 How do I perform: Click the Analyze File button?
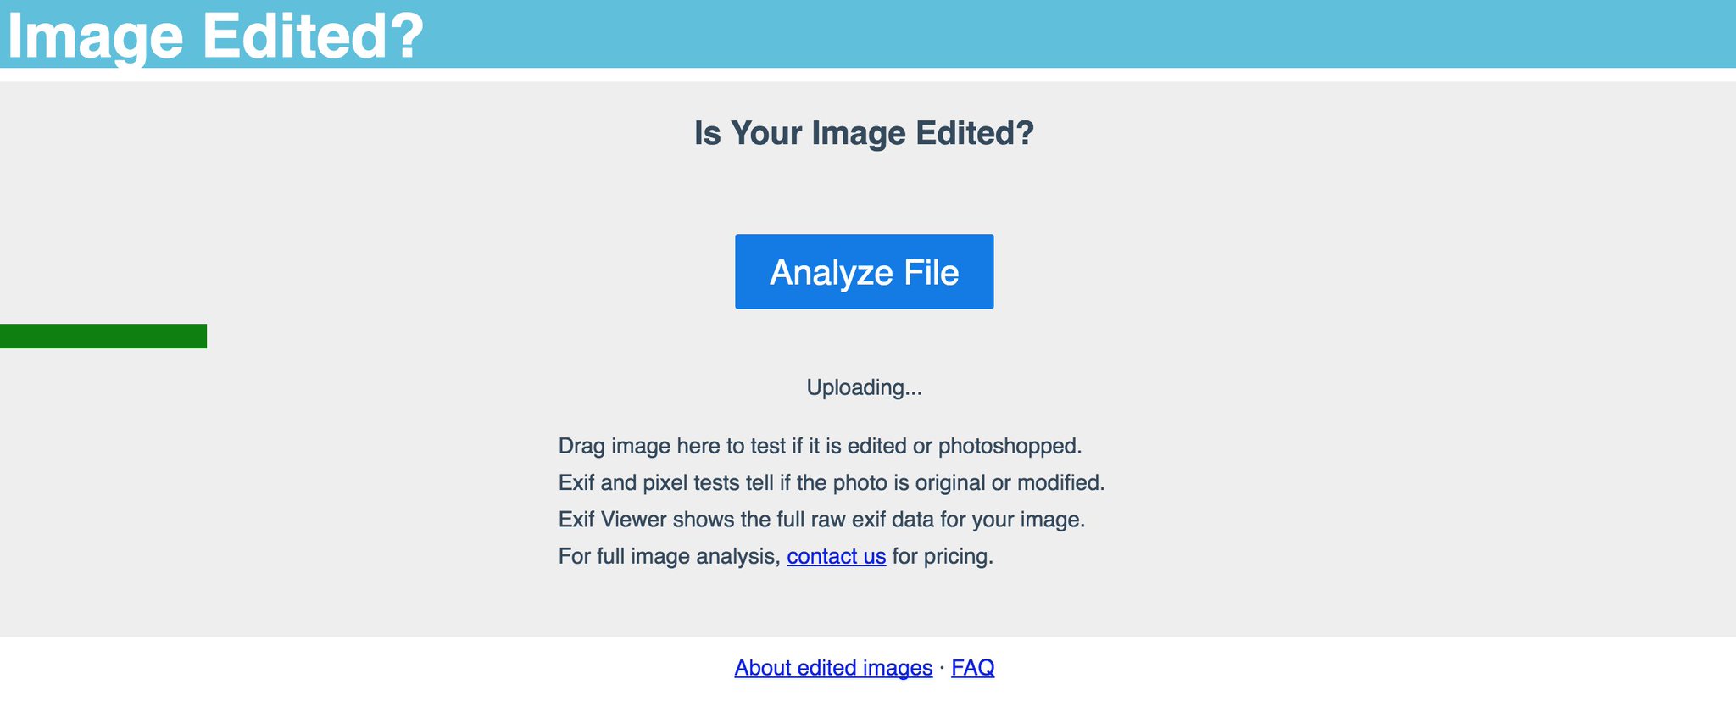(x=864, y=271)
